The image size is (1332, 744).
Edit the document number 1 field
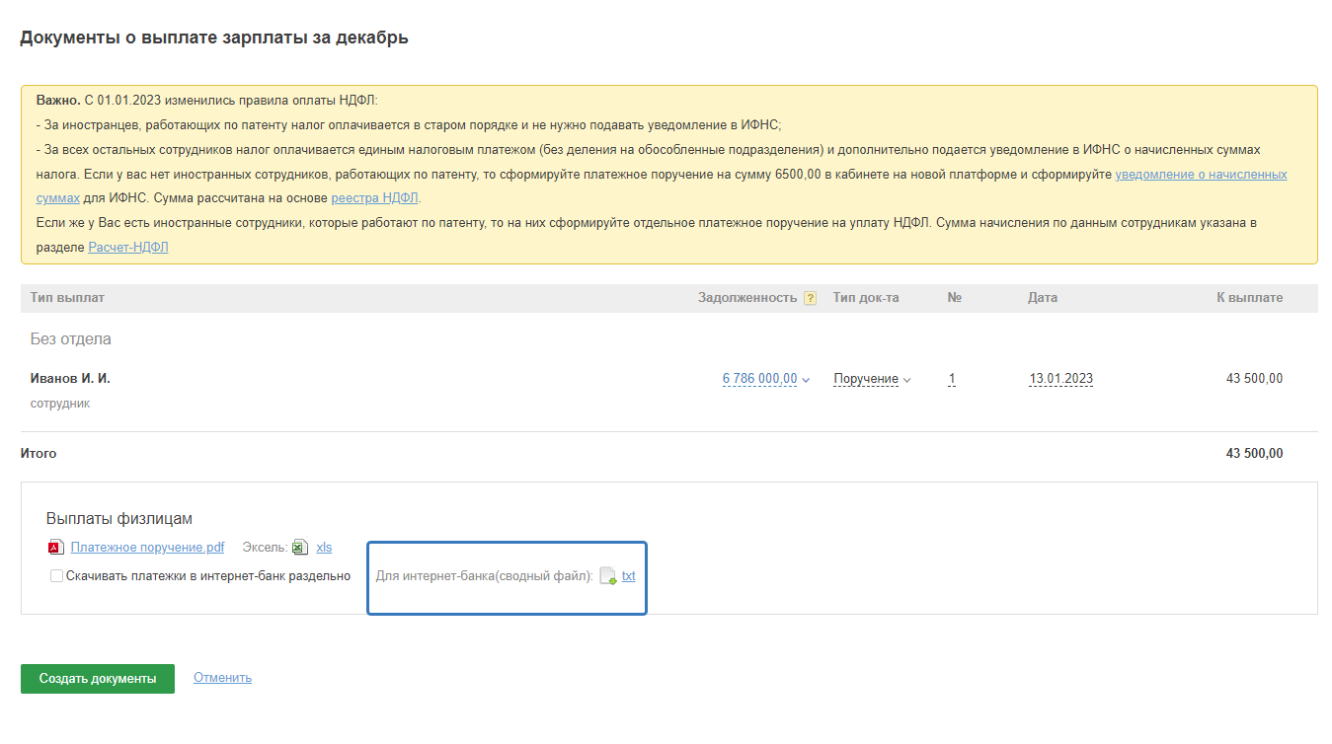952,379
